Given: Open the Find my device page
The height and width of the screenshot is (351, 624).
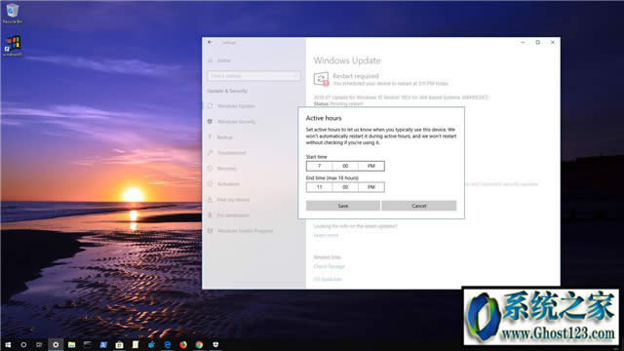Looking at the screenshot, I should tap(233, 199).
